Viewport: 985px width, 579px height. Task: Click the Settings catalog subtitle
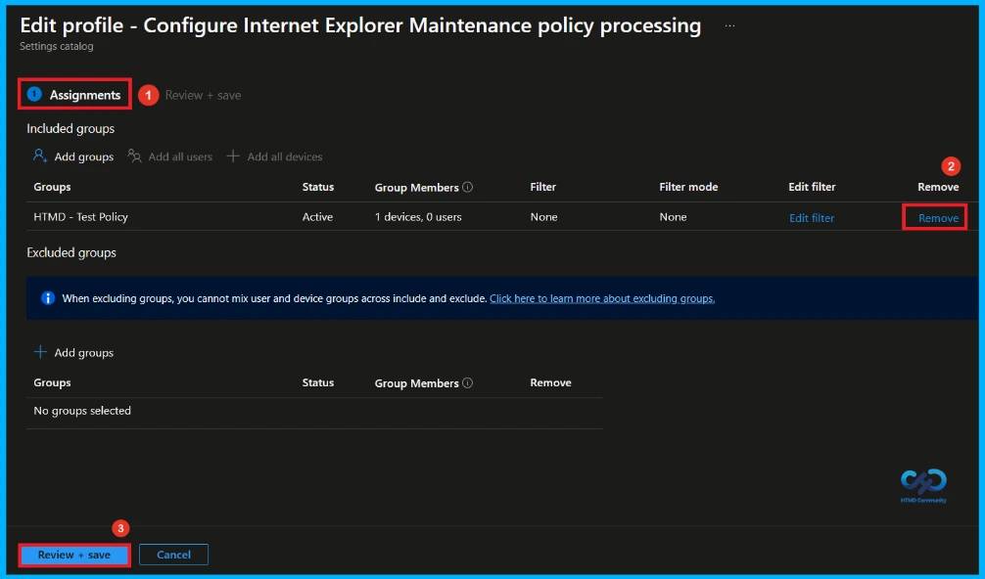[57, 46]
